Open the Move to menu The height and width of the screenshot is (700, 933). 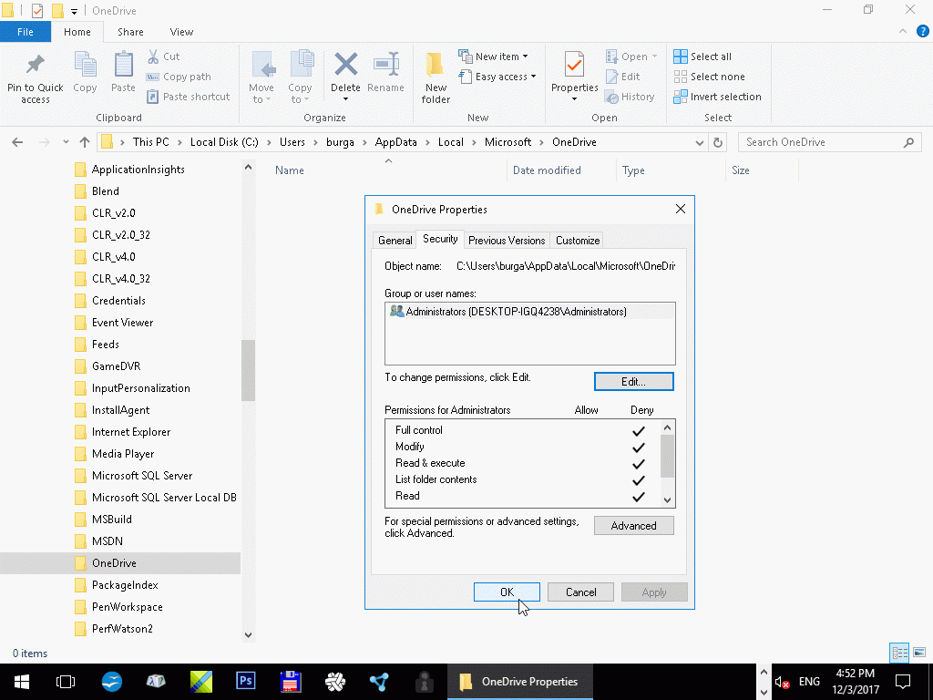click(261, 77)
